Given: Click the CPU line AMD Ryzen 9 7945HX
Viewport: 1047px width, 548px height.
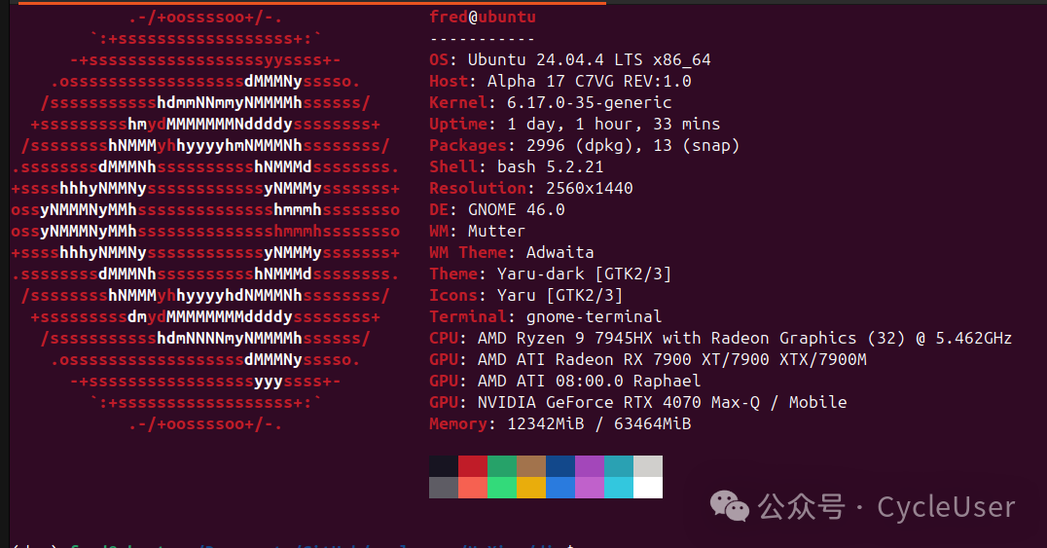Looking at the screenshot, I should tap(720, 338).
